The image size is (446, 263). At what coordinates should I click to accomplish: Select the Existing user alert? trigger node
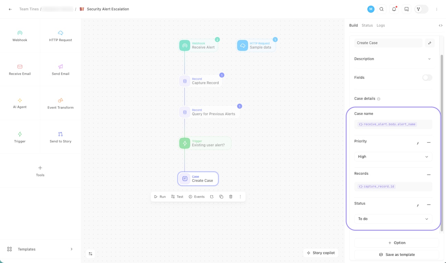coord(205,143)
